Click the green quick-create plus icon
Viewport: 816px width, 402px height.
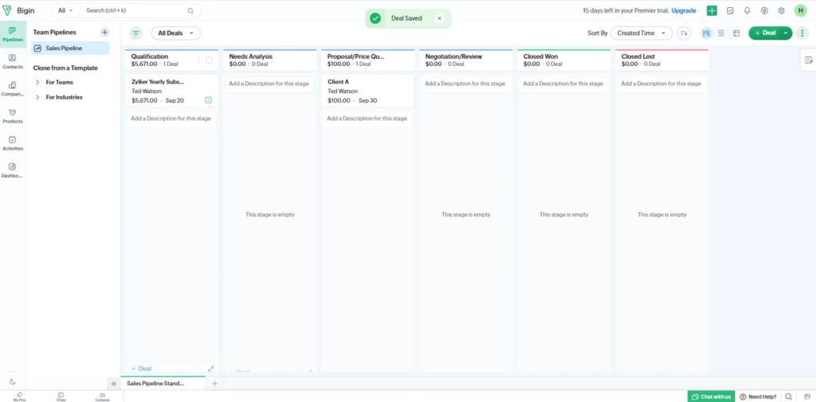pyautogui.click(x=712, y=10)
